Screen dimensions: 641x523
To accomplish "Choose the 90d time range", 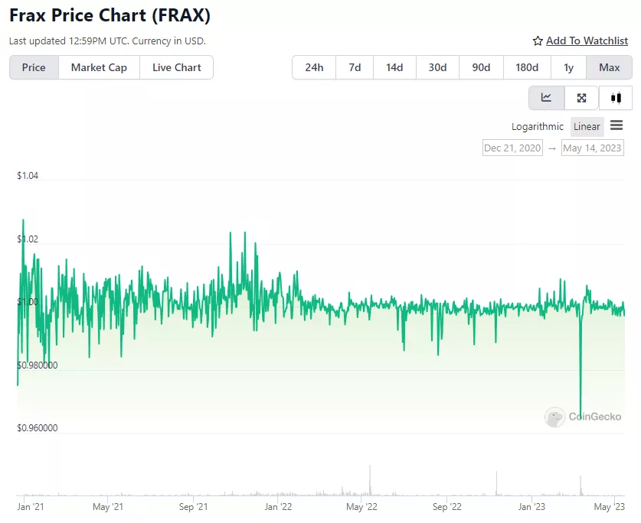I will 481,67.
